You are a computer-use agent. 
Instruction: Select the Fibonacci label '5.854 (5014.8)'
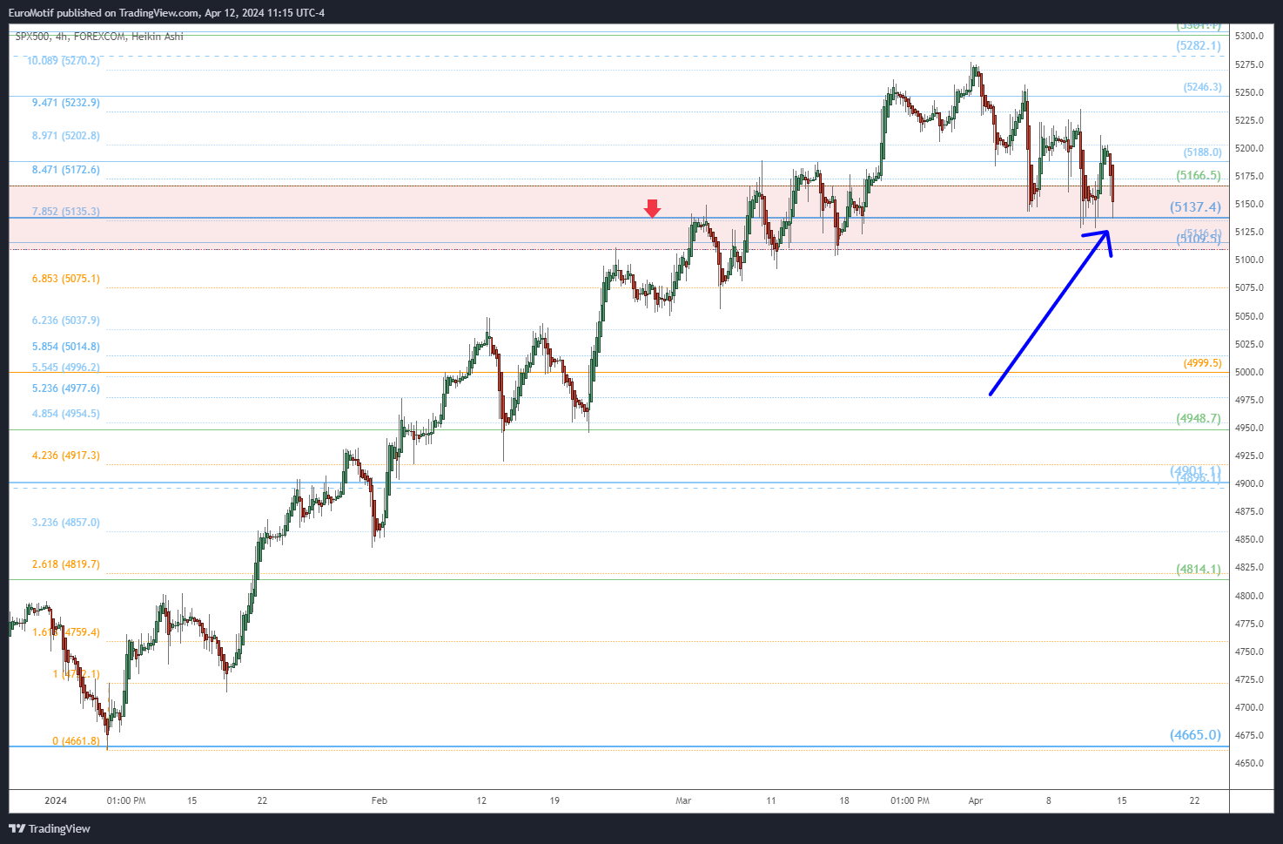[x=66, y=347]
